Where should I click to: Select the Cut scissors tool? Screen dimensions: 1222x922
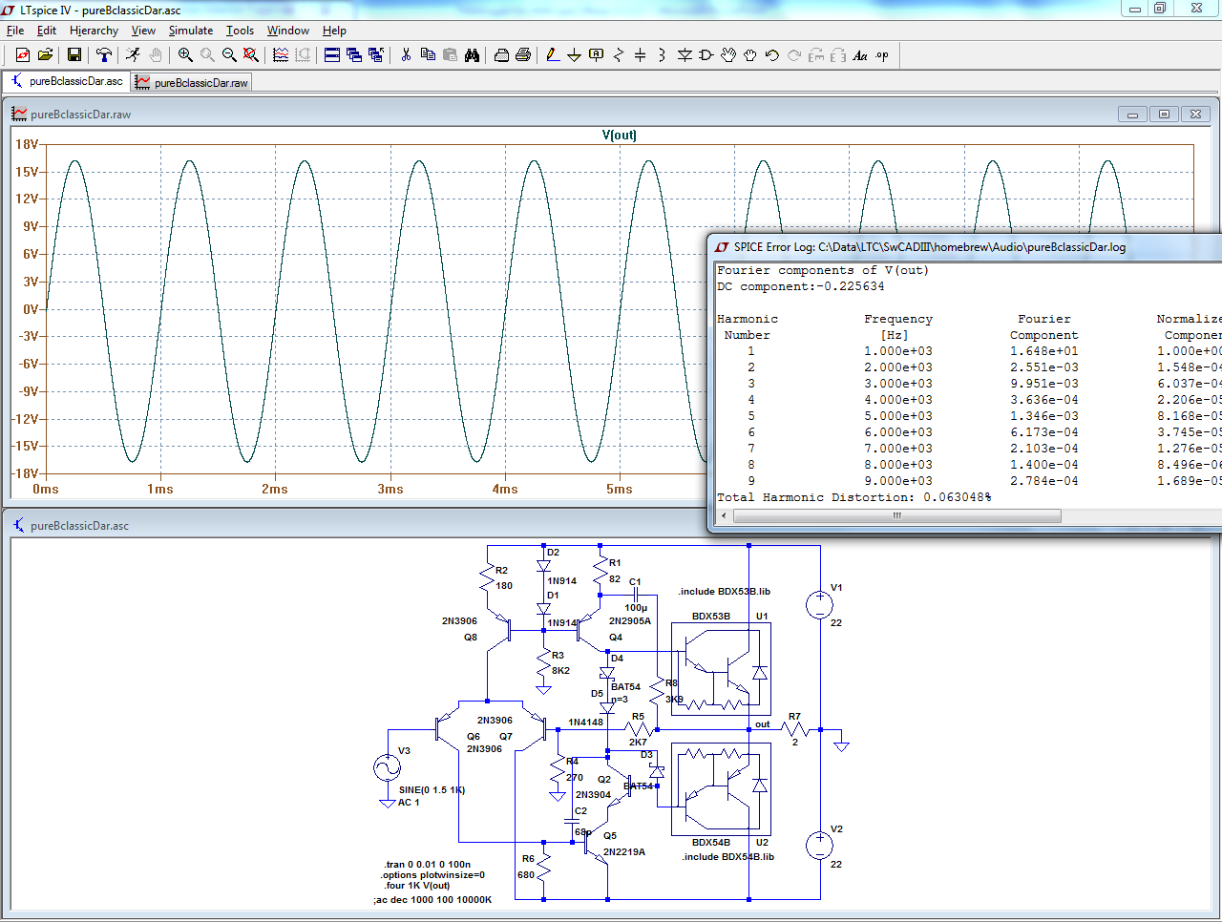406,55
